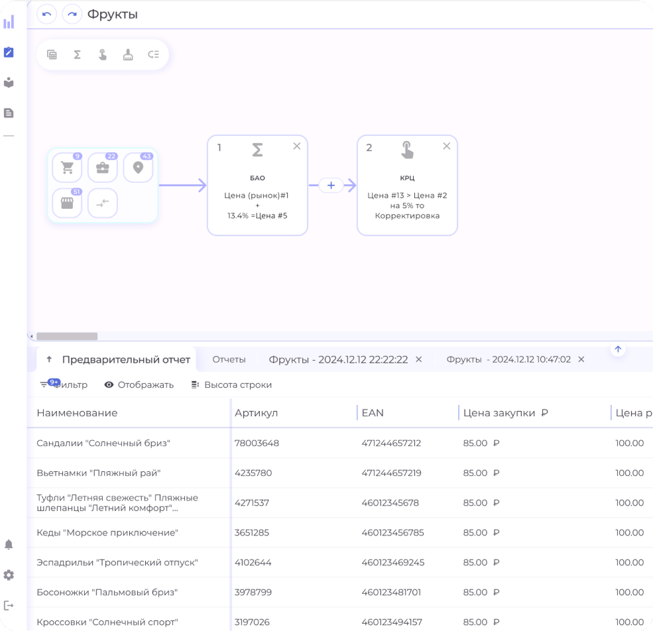The width and height of the screenshot is (653, 631).
Task: Close the Фрукты - 2024.12.12 10:47:02 tab
Action: [x=581, y=359]
